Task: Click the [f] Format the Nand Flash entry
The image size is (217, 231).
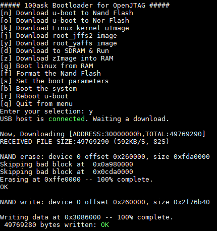Action: [x=50, y=74]
